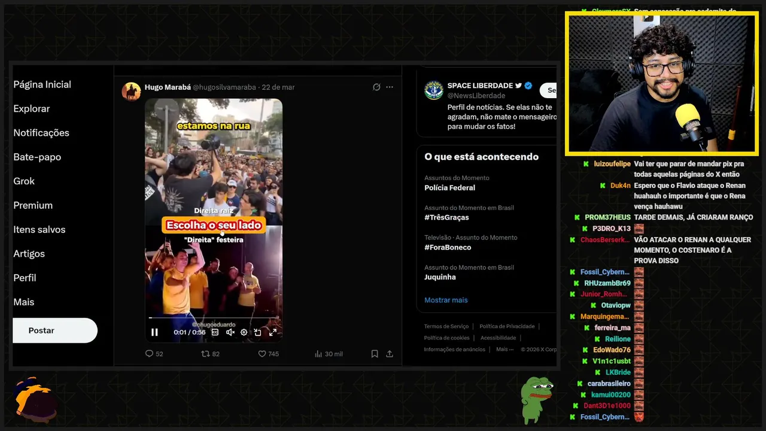Share Hugo Marabá's post

390,354
